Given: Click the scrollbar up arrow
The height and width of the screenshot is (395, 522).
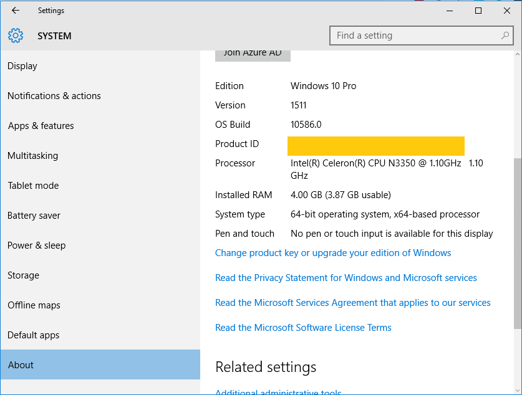Looking at the screenshot, I should (518, 54).
